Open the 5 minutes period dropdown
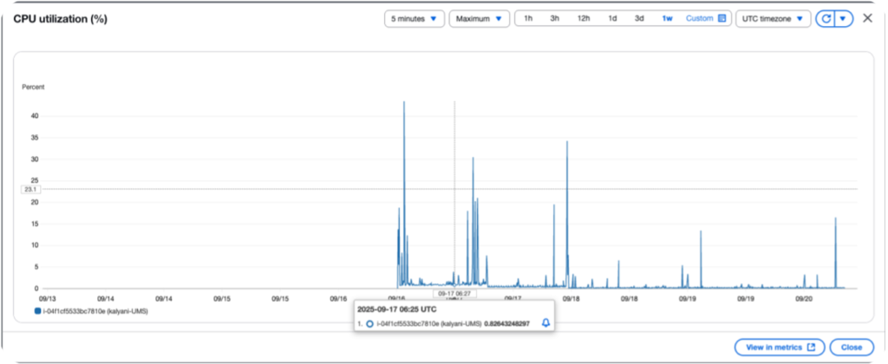 tap(415, 18)
